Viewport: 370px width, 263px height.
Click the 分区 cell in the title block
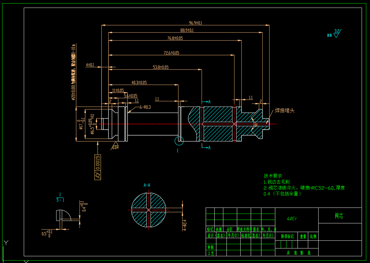pyautogui.click(x=230, y=229)
